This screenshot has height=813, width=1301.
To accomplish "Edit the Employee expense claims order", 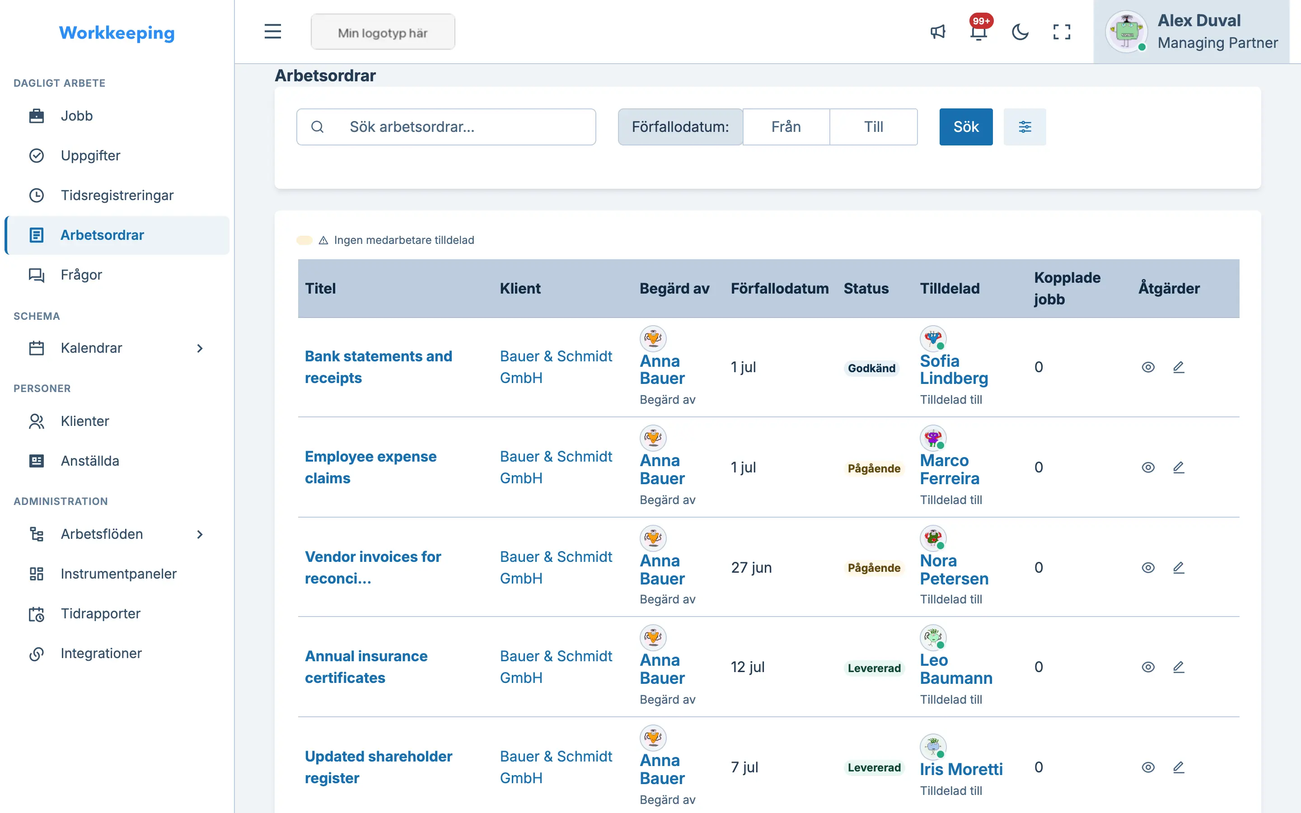I will tap(1179, 467).
